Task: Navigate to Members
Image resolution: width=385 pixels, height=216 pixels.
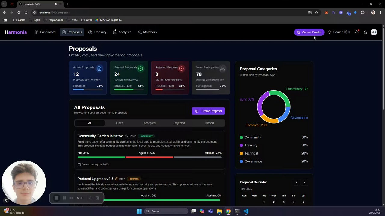Action: click(x=147, y=32)
